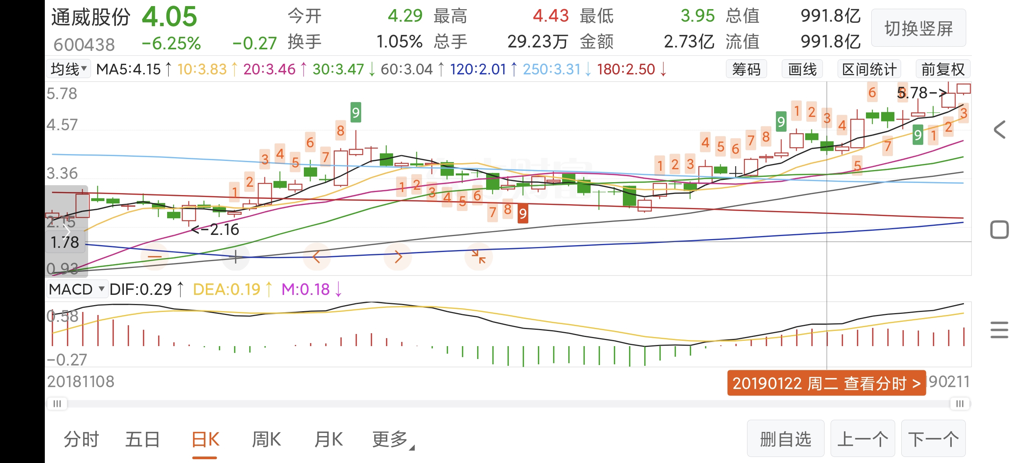
Task: Tap the 总值 991.8亿 market value
Action: point(793,16)
